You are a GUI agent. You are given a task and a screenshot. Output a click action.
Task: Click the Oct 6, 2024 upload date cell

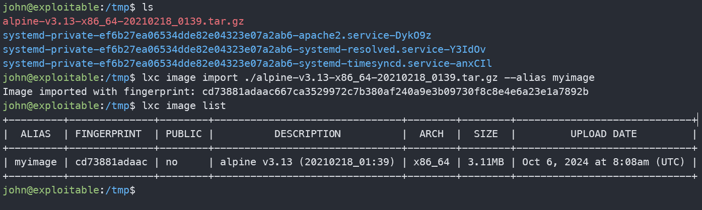(x=603, y=162)
